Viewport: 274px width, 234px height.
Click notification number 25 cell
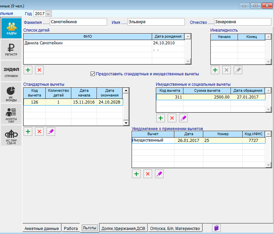tap(223, 140)
